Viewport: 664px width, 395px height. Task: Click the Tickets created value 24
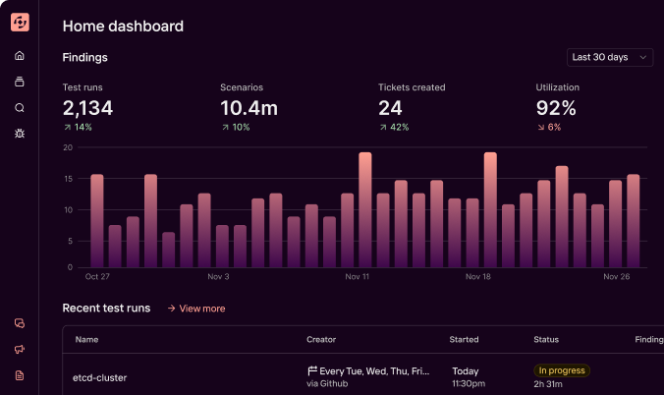(390, 108)
